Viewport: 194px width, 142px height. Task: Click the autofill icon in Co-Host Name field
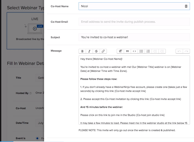click(x=186, y=6)
